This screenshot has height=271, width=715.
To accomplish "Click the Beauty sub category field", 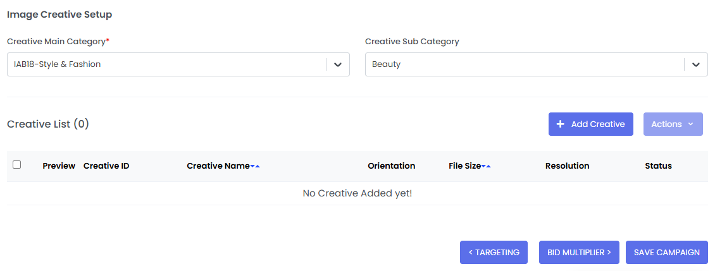I will (524, 64).
